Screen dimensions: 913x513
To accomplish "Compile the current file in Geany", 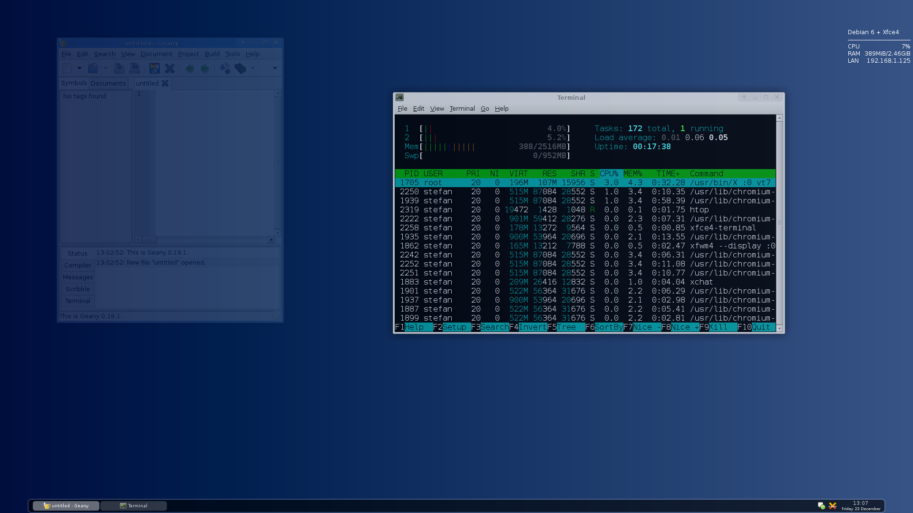I will 225,68.
